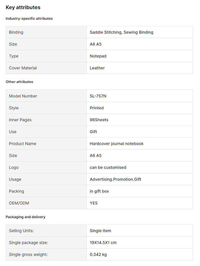Click the Model Number SL-757N value

(98, 96)
